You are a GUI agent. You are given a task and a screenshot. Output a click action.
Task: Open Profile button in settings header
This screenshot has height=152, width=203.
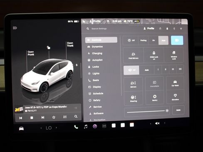[149, 28]
